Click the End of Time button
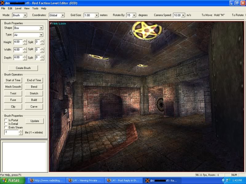 pos(34,80)
